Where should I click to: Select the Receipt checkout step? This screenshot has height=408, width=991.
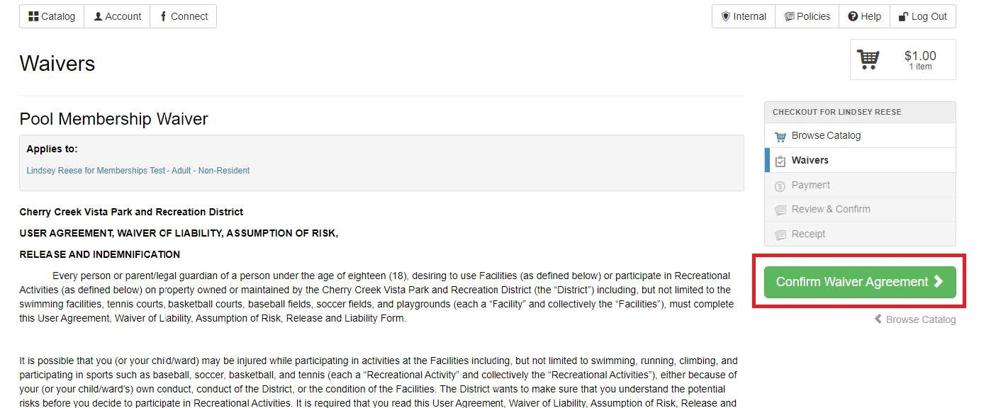[808, 234]
